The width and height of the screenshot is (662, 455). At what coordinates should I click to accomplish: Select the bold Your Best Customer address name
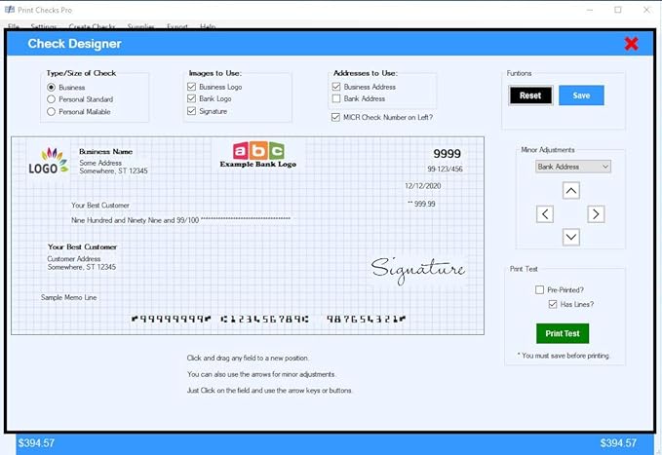click(82, 246)
